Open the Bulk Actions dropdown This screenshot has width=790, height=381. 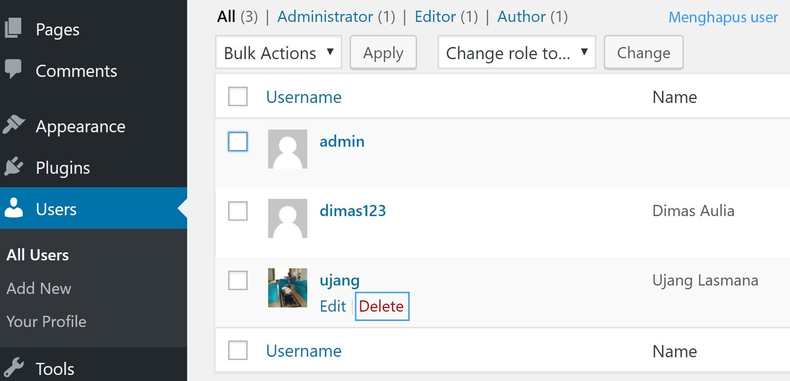[278, 53]
